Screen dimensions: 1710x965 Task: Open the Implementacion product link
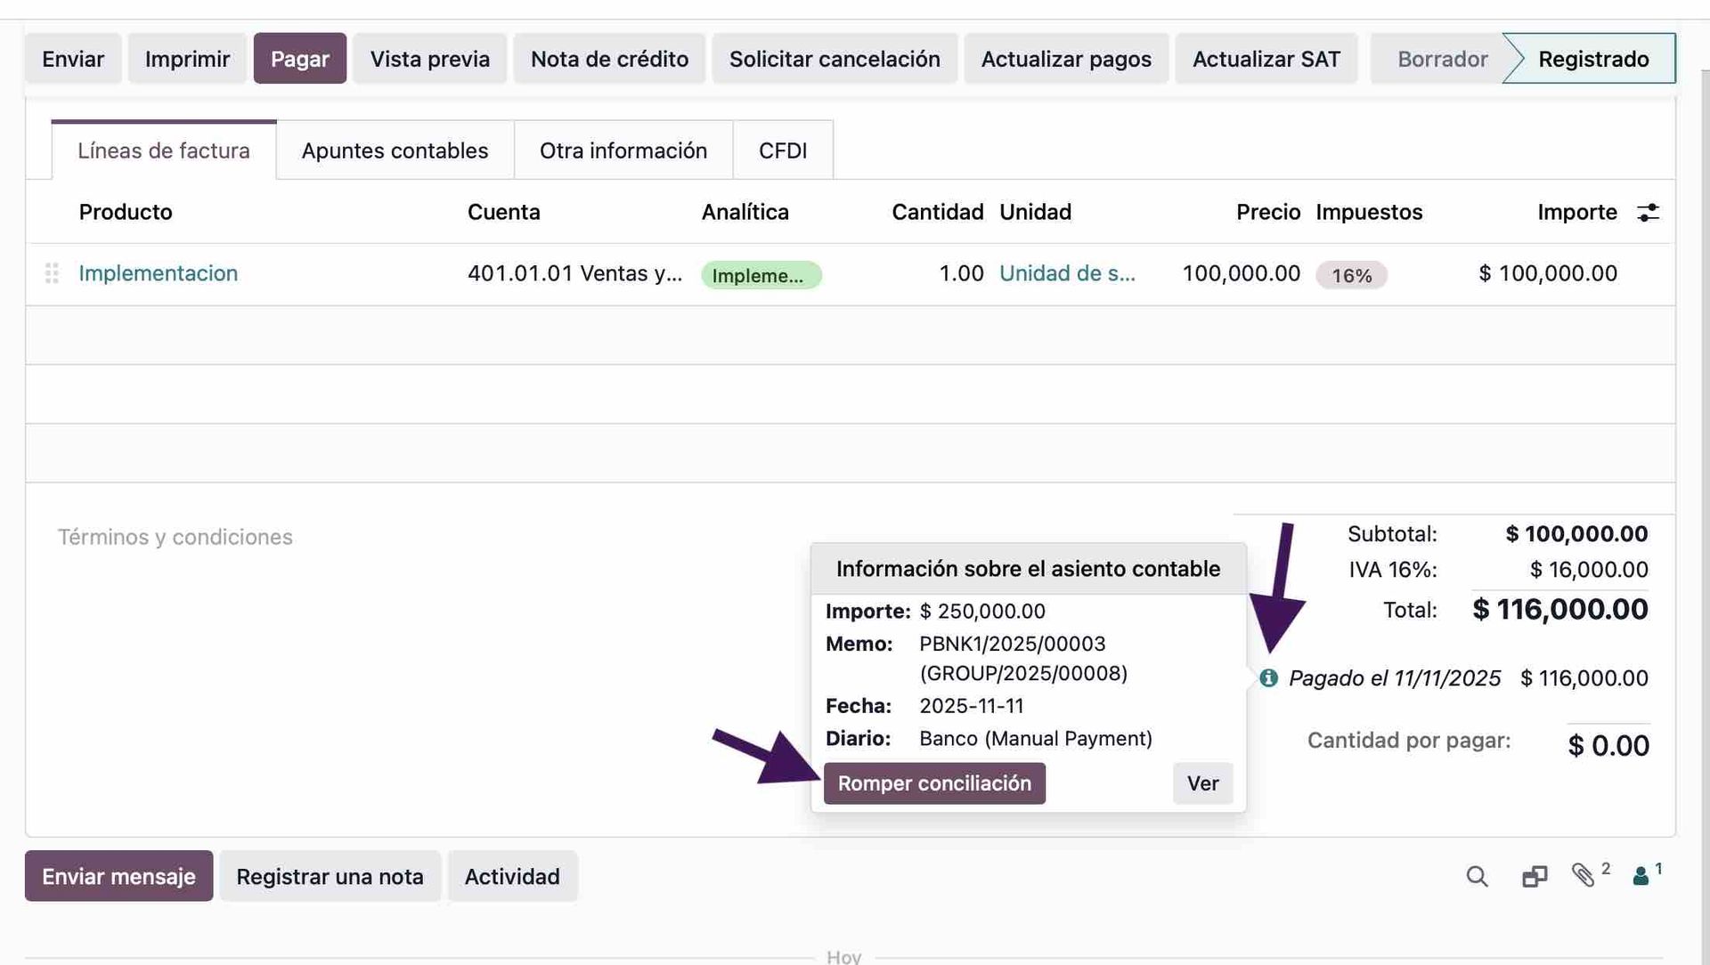click(x=159, y=273)
